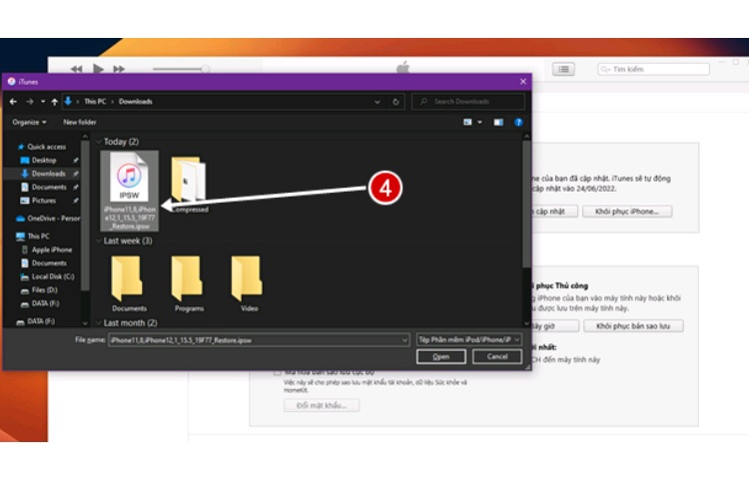Close the iTunes file dialog
Viewport: 749px width, 491px height.
click(x=523, y=82)
